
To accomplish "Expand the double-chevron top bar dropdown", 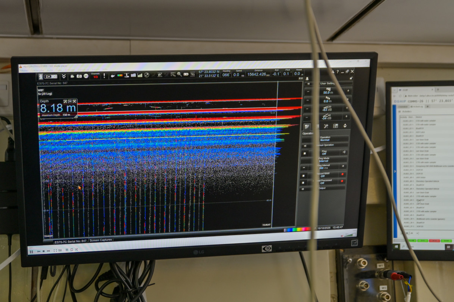I will pos(64,76).
